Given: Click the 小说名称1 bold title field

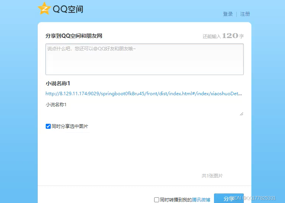Looking at the screenshot, I should [58, 83].
